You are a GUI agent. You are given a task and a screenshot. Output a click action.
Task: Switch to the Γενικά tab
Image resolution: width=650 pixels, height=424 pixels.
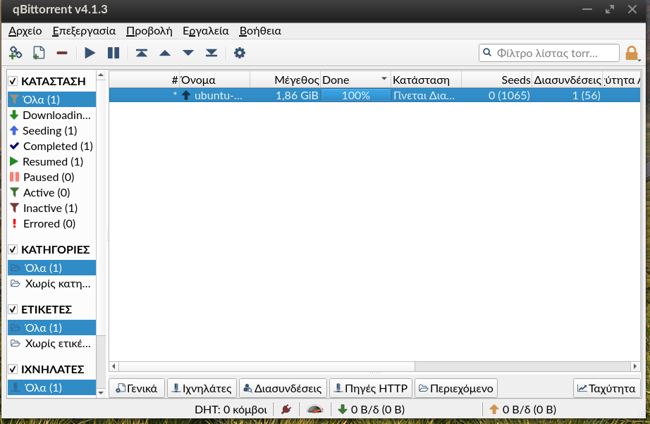click(x=137, y=388)
